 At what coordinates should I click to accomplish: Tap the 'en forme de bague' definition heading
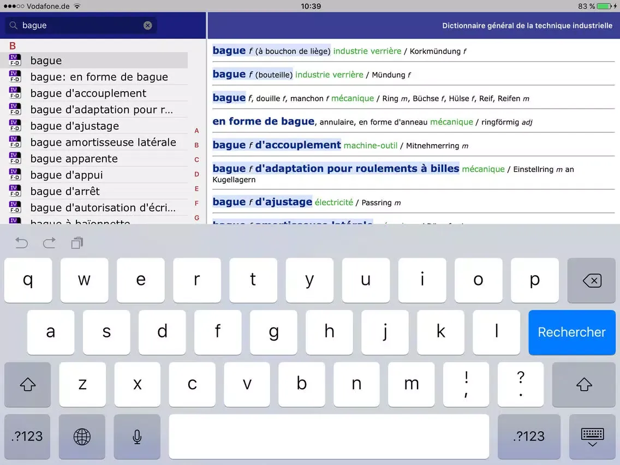pyautogui.click(x=264, y=121)
